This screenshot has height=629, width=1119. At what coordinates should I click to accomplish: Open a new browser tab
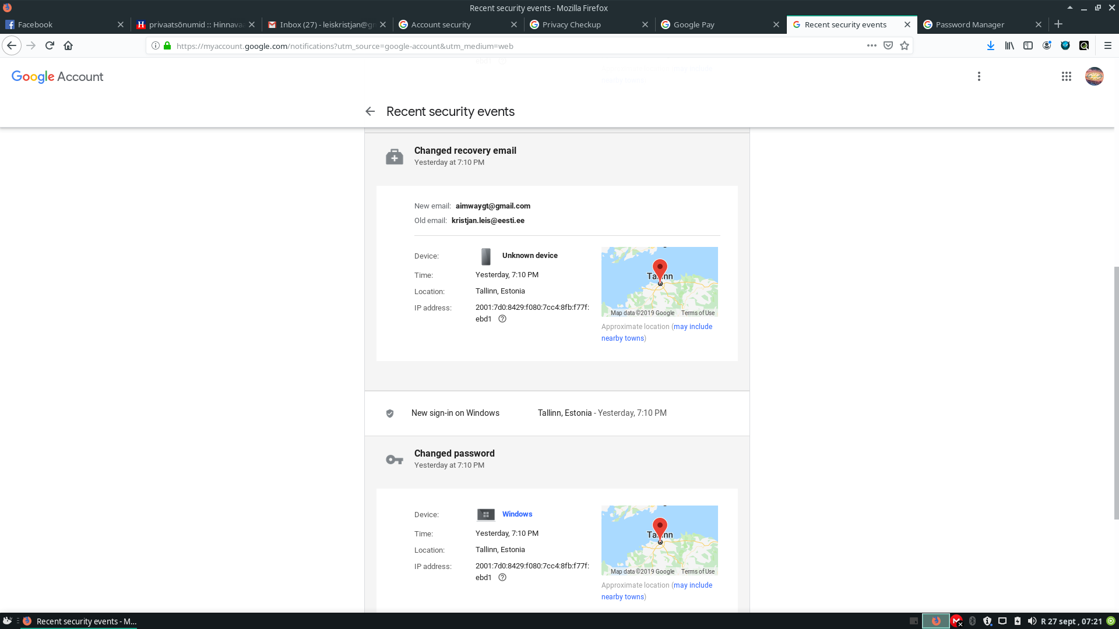coord(1058,24)
